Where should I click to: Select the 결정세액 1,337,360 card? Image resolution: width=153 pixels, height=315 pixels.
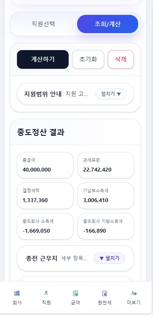tap(45, 196)
